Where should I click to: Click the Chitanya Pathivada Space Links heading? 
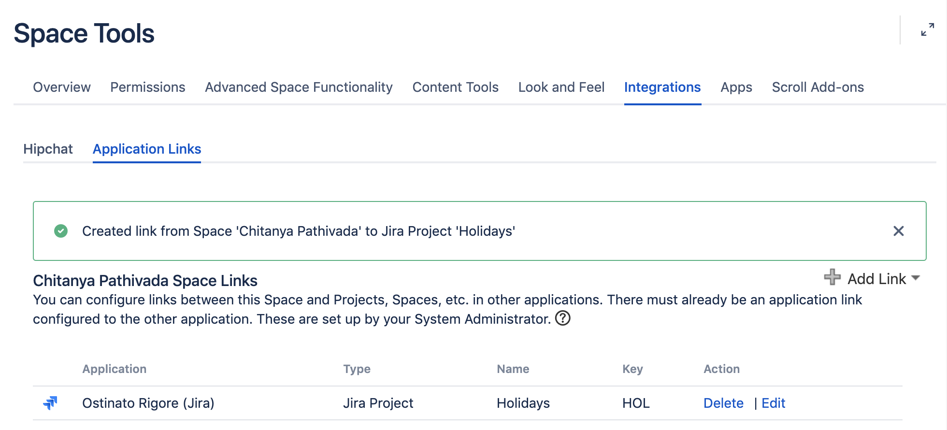tap(145, 281)
